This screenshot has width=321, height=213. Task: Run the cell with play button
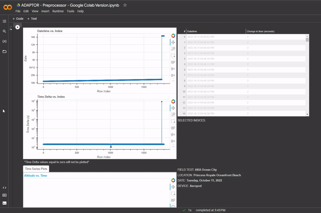point(17,27)
